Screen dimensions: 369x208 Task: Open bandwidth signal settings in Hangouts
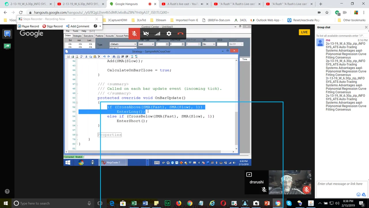pos(157,34)
